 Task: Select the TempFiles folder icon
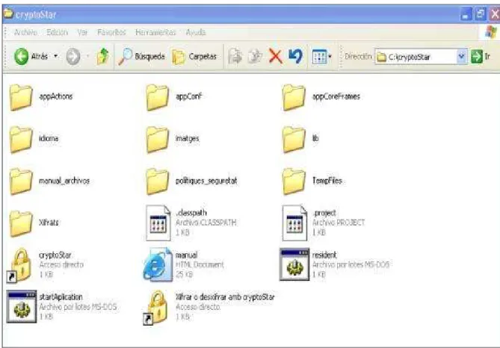(294, 181)
